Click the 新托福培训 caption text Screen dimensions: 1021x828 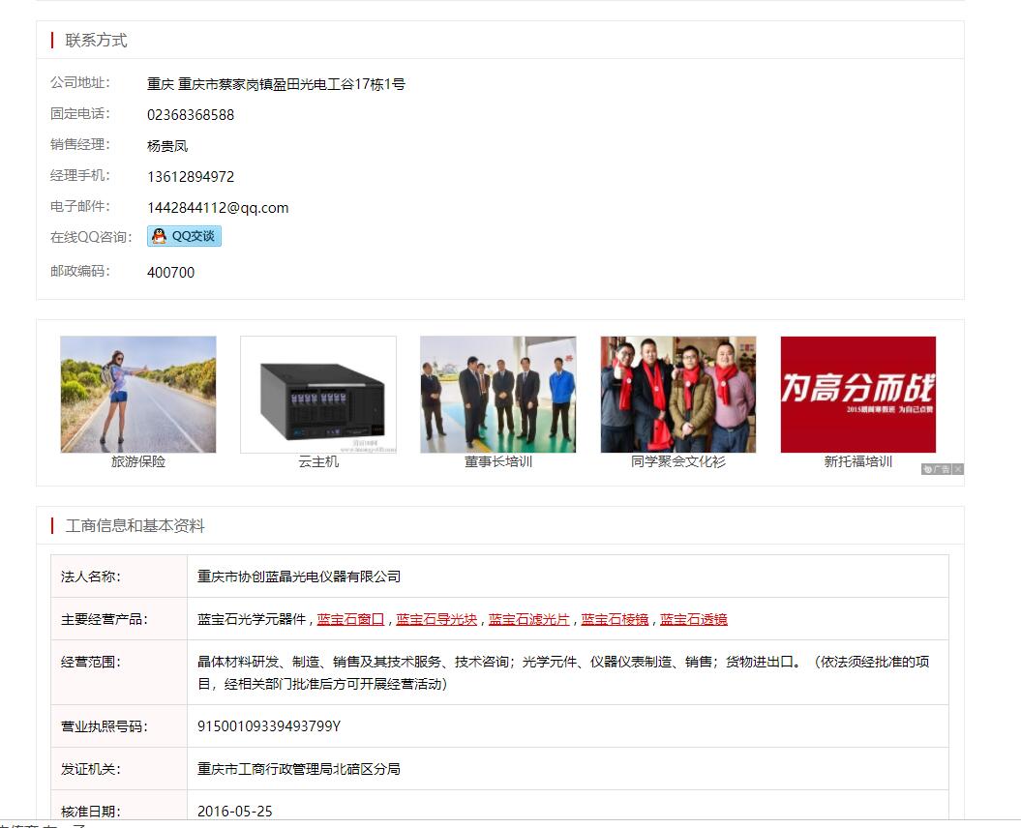click(x=858, y=462)
